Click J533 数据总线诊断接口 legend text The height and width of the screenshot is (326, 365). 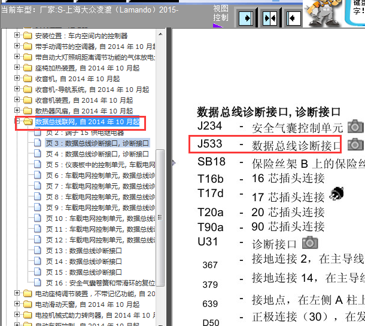point(269,144)
